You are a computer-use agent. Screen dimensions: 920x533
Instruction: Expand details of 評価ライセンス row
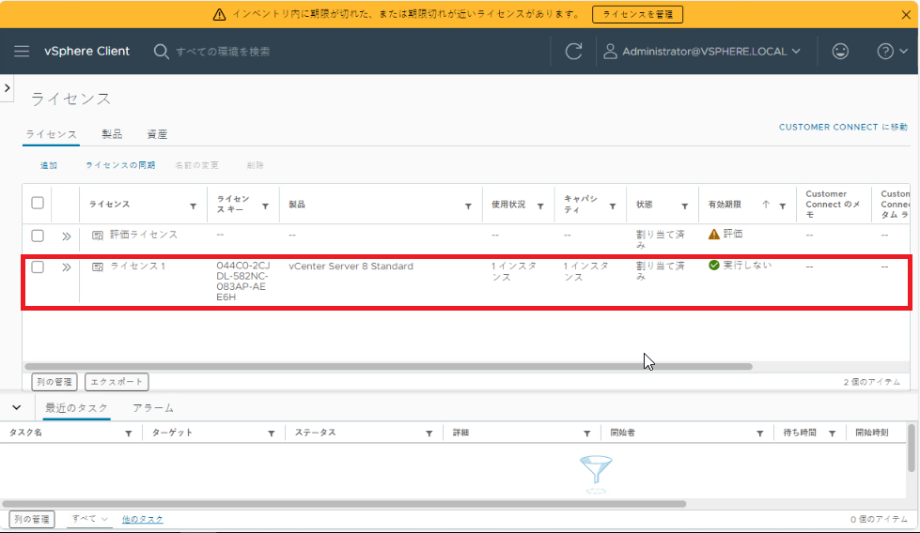(67, 236)
